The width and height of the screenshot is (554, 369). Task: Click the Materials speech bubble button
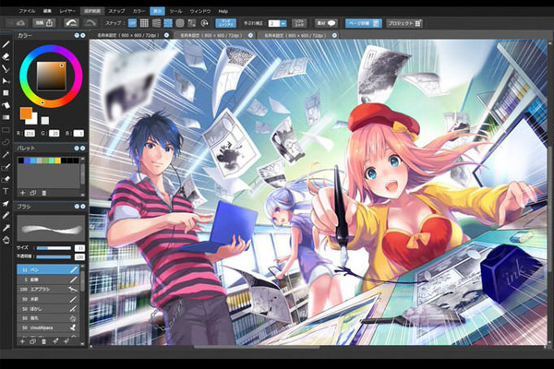pos(326,23)
